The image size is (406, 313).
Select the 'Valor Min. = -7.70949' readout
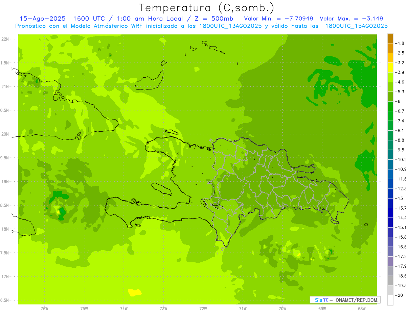[x=278, y=19]
